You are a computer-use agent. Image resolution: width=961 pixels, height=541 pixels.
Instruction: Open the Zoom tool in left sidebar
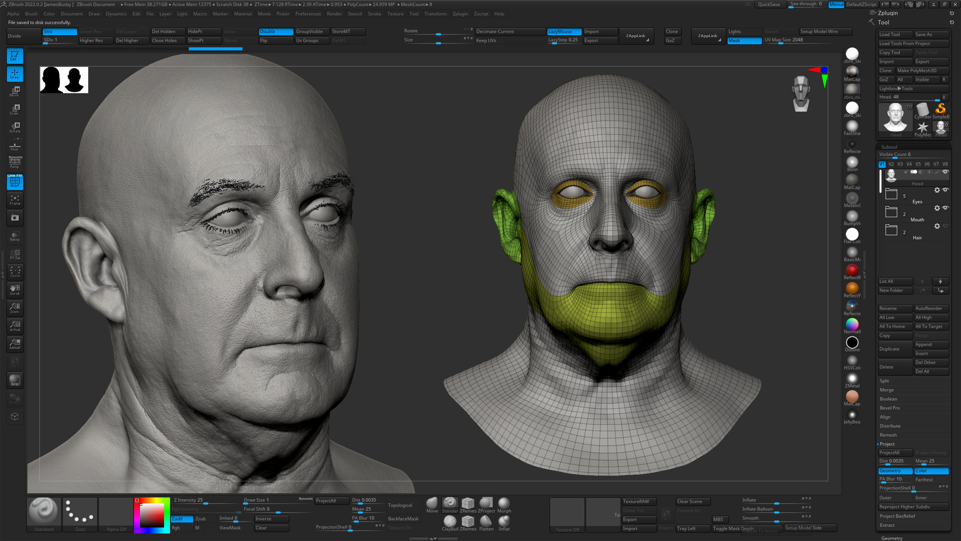(x=15, y=308)
